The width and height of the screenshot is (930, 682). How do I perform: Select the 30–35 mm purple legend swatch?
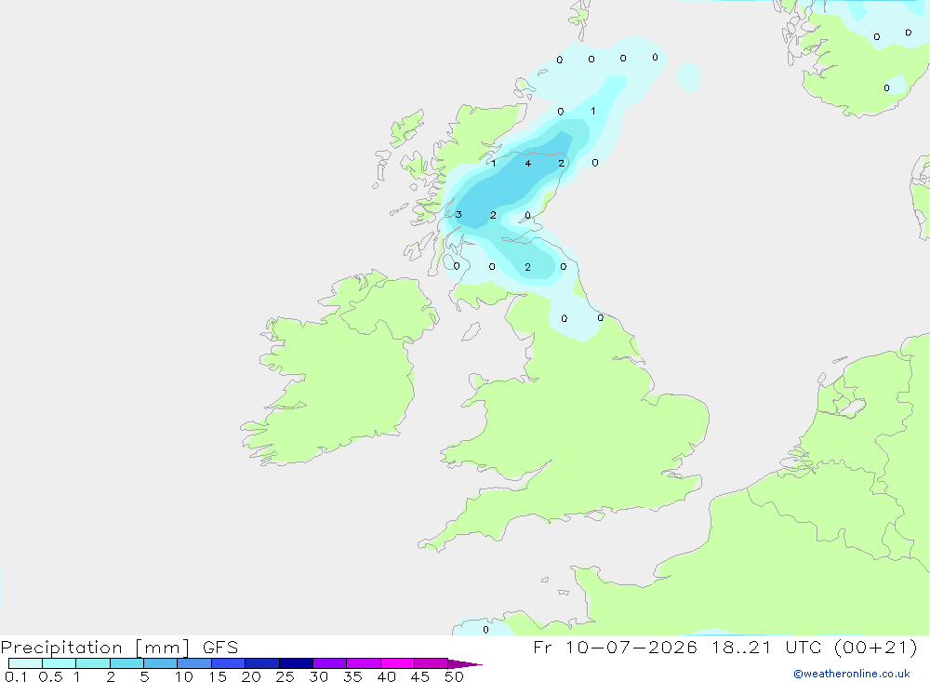(x=330, y=663)
